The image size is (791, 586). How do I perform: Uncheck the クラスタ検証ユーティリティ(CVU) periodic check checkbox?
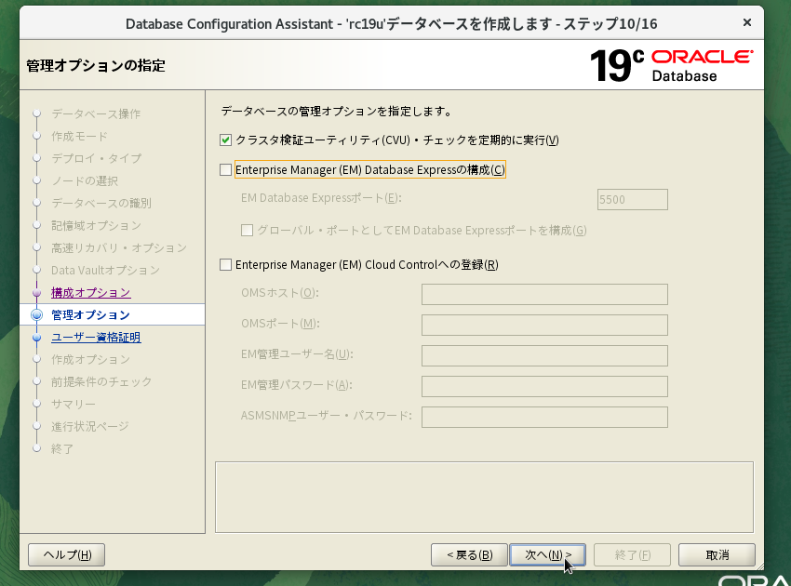[x=225, y=140]
